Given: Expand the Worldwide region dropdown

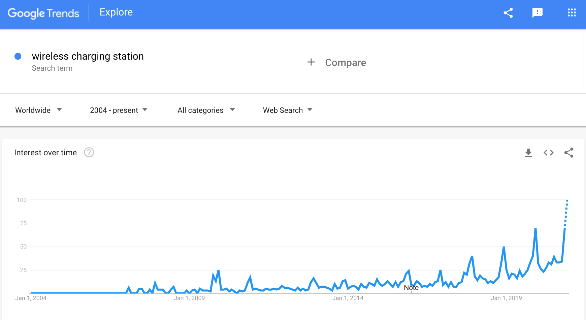Looking at the screenshot, I should pyautogui.click(x=39, y=110).
